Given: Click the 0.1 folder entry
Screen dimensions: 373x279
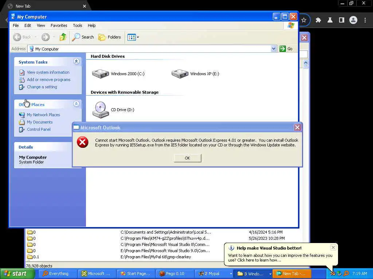Looking at the screenshot, I should [33, 257].
